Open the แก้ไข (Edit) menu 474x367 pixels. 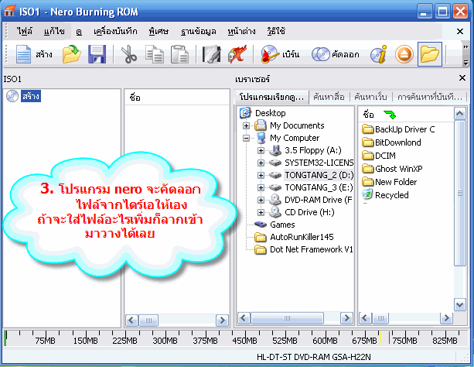54,31
